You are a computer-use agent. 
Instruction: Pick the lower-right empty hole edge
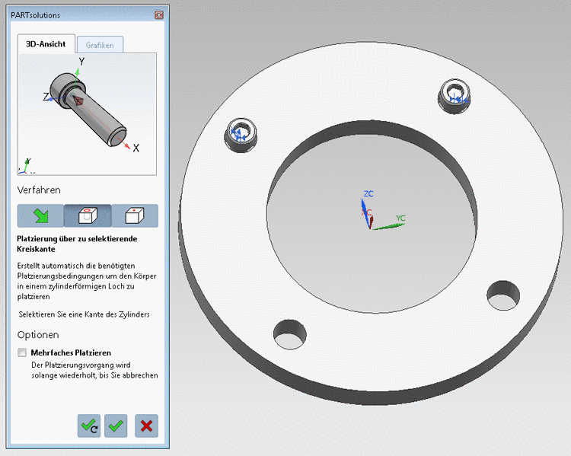click(503, 295)
